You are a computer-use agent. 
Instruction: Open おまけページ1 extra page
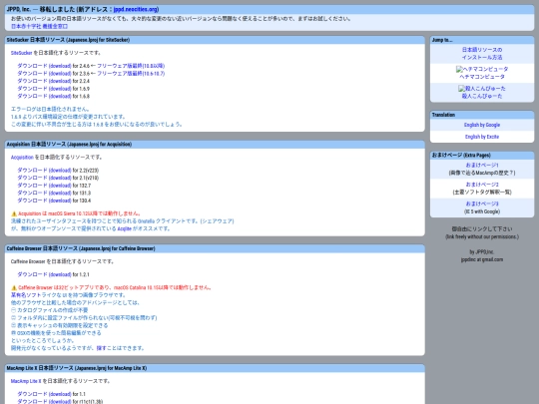[x=482, y=165]
